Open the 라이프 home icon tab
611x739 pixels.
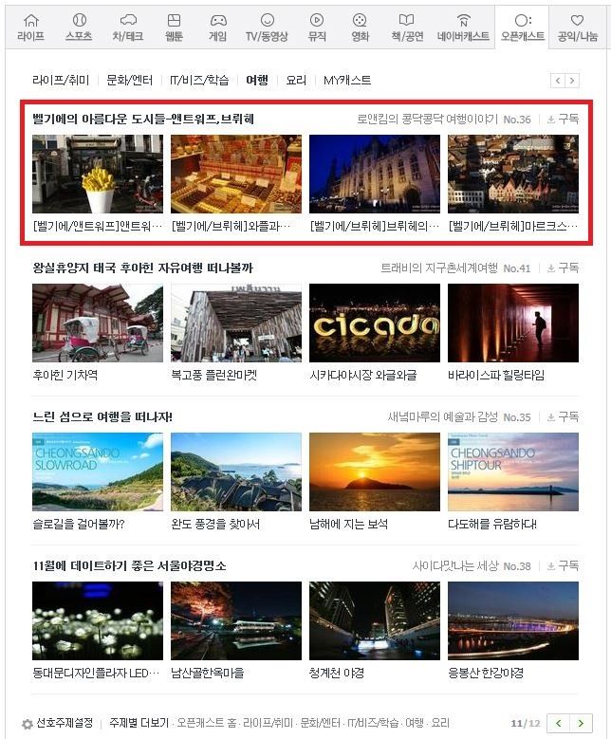31,28
